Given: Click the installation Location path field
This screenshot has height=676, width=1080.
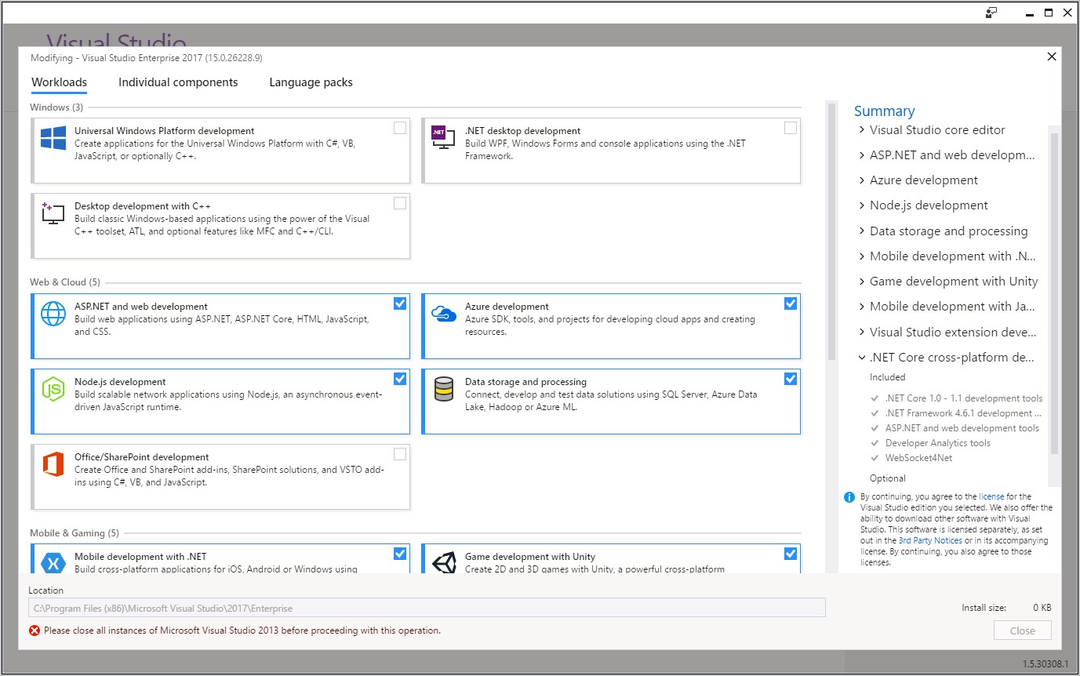Looking at the screenshot, I should (427, 608).
